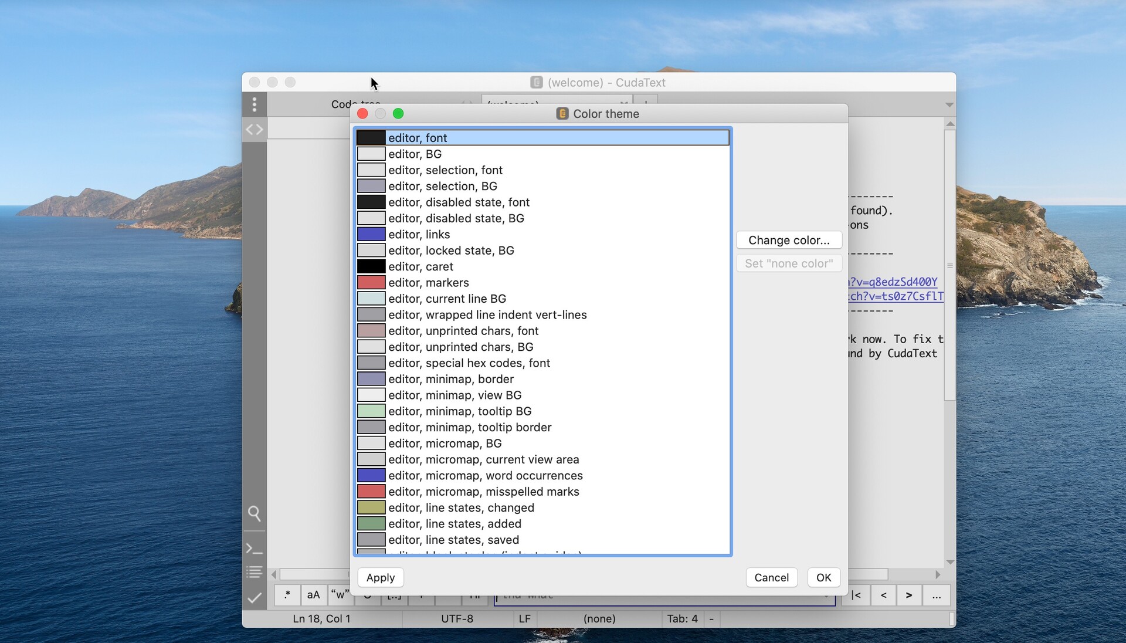Open search with the magnifier sidebar icon
This screenshot has height=643, width=1126.
pyautogui.click(x=255, y=514)
